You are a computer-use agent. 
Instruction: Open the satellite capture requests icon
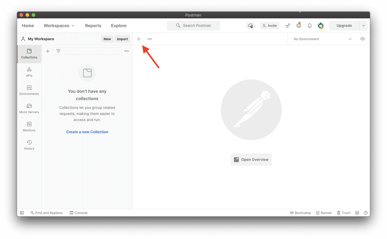click(x=288, y=26)
